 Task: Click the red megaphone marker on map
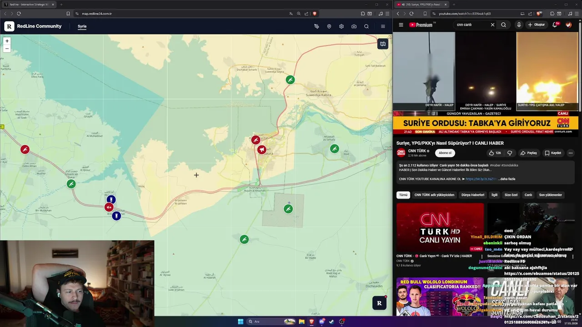pos(261,149)
